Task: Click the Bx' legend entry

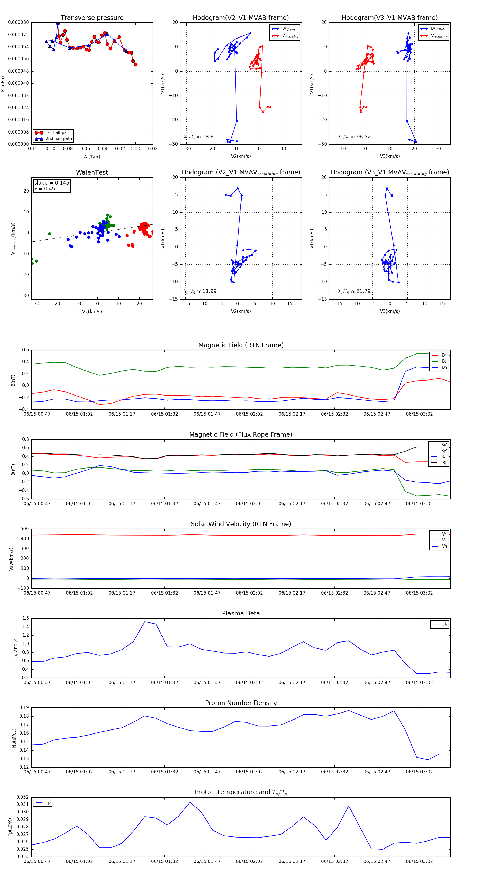Action: 439,445
